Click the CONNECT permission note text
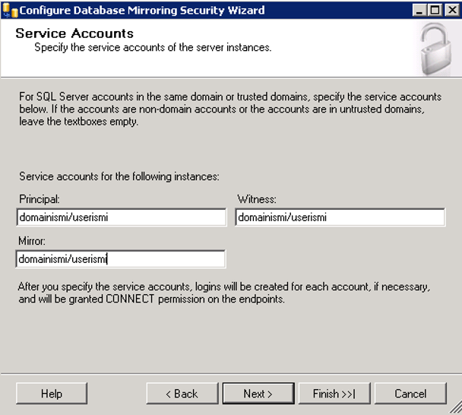 click(224, 293)
